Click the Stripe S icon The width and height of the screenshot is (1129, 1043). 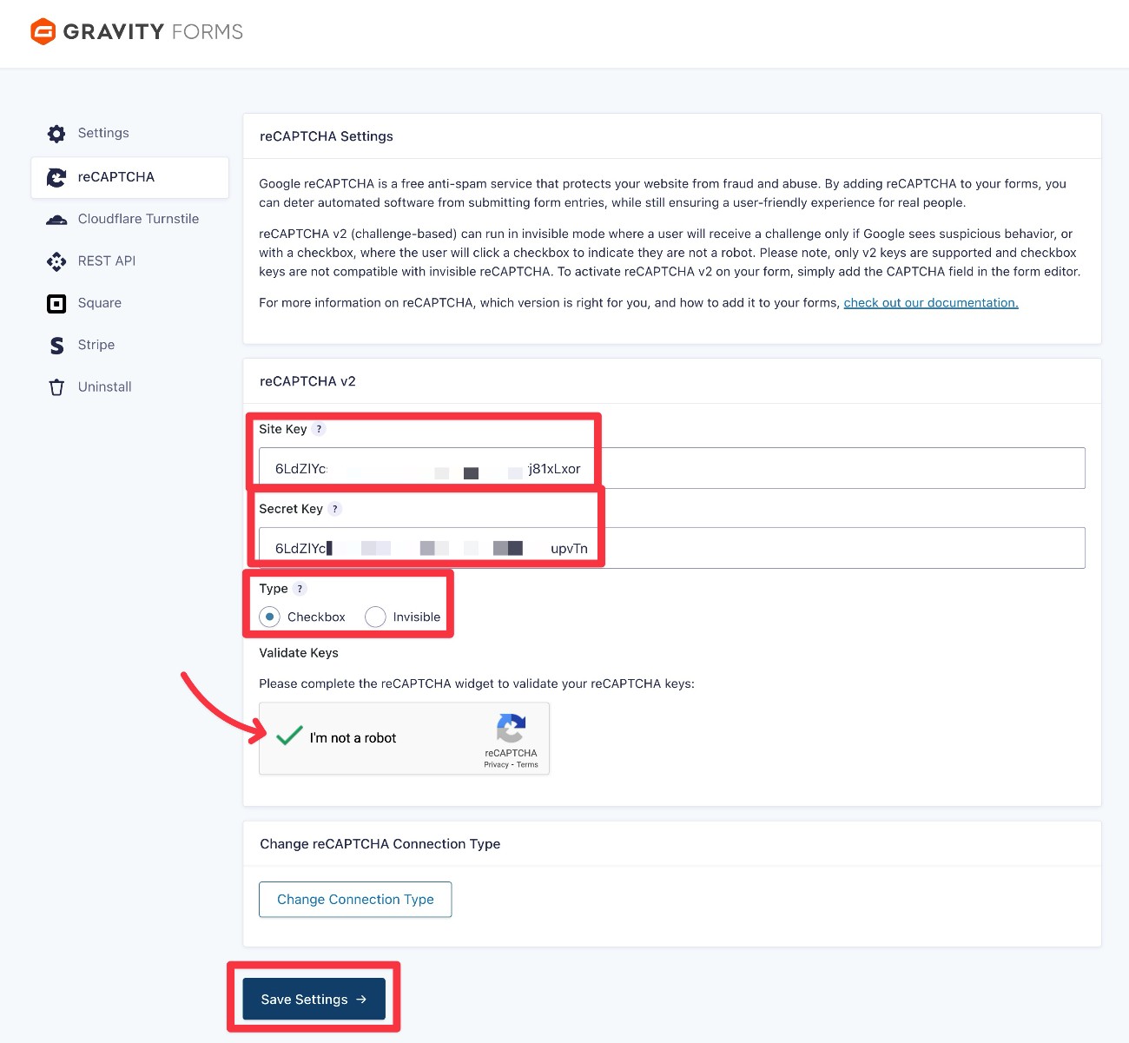[56, 346]
